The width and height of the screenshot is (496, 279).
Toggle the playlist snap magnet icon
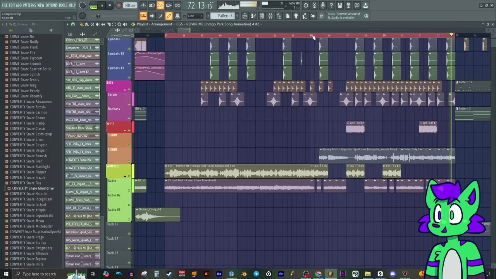coord(73,24)
